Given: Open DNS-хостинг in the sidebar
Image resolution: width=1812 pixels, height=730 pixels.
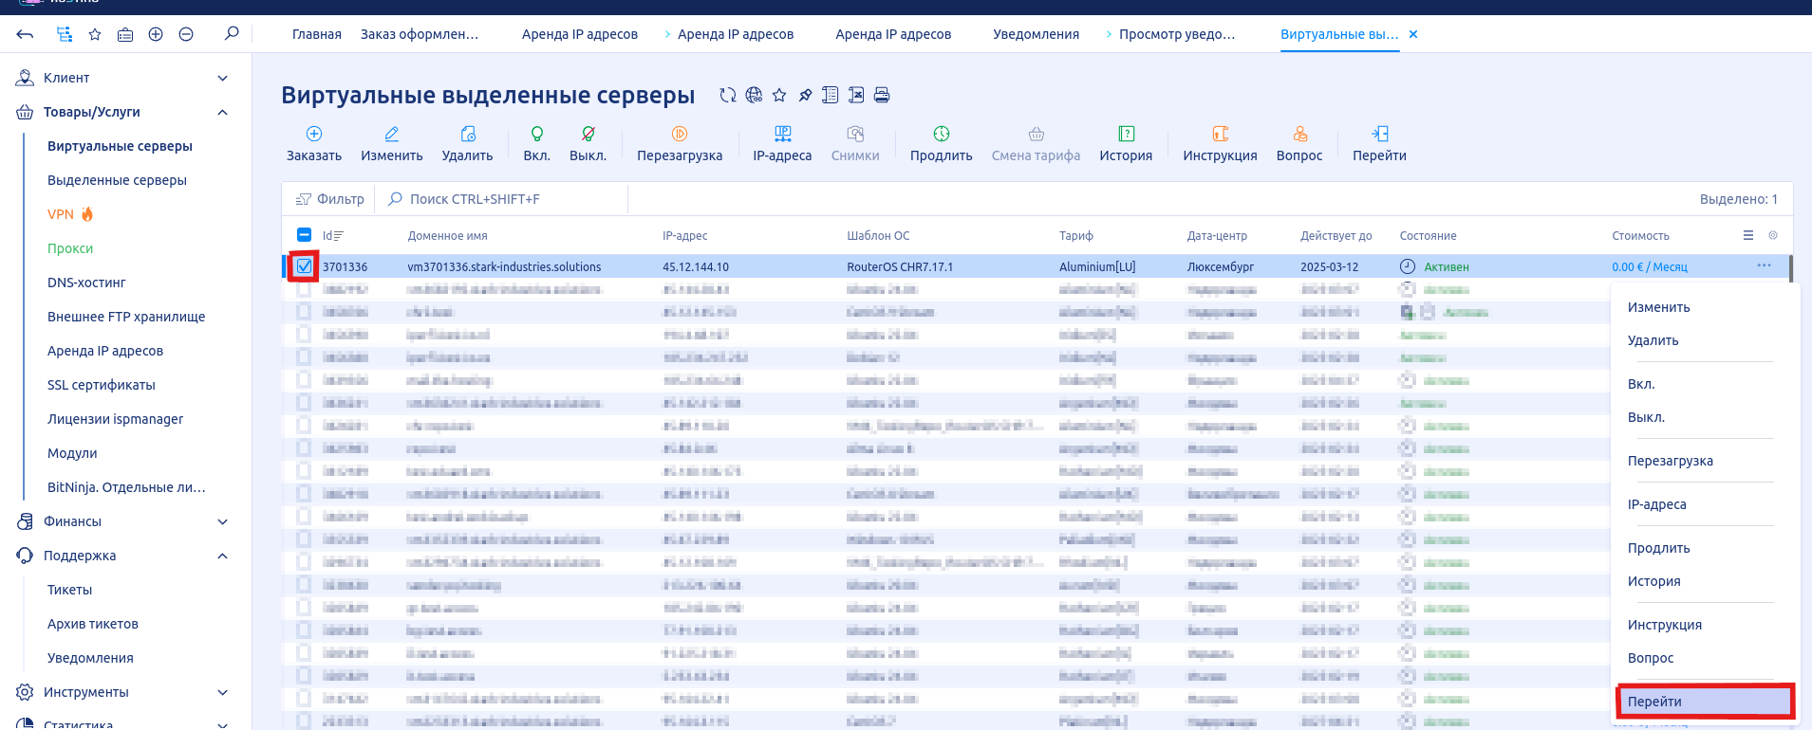Looking at the screenshot, I should (x=86, y=283).
